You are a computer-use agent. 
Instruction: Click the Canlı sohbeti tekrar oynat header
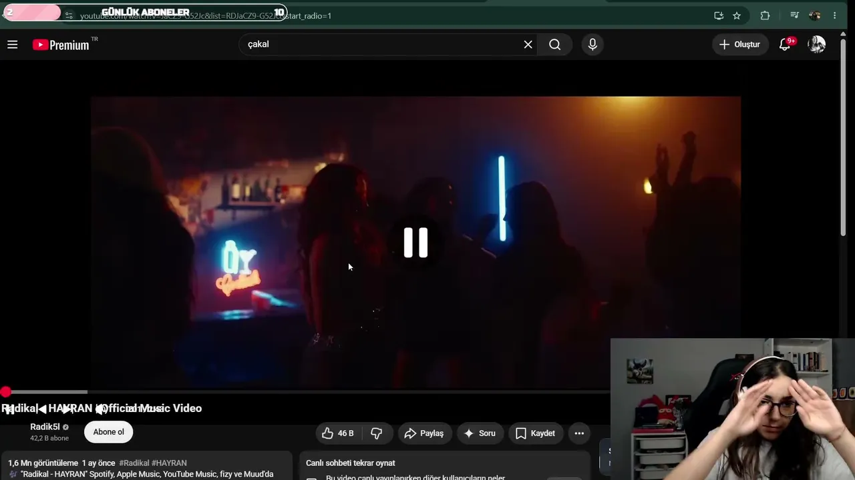[x=351, y=463]
